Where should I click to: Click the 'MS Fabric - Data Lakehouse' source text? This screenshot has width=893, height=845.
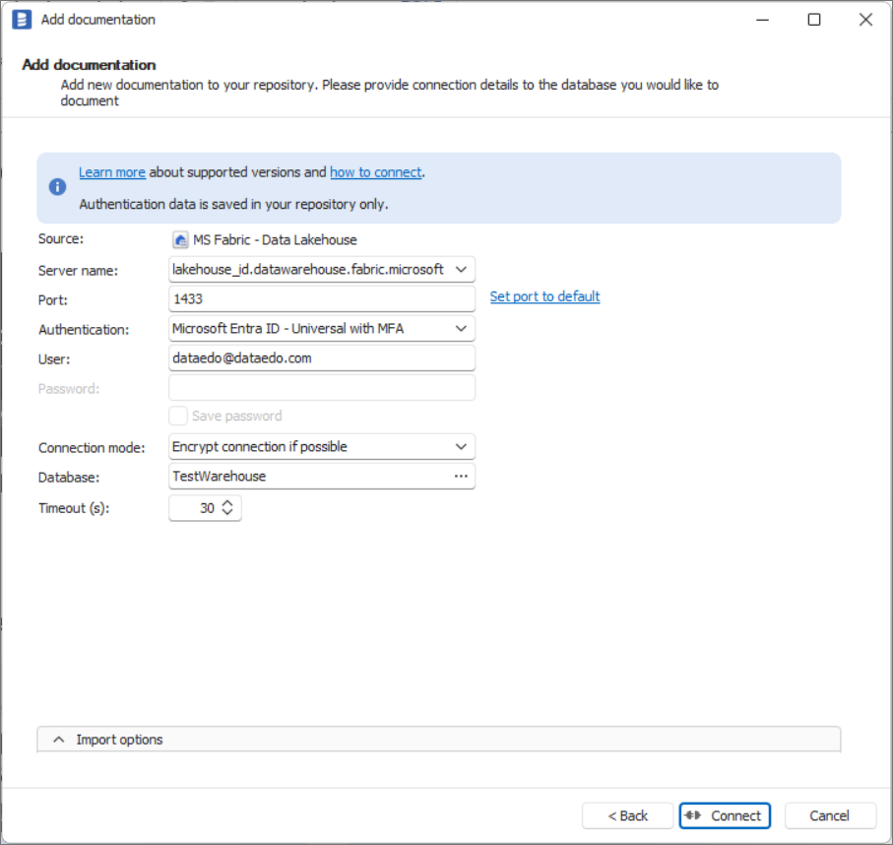tap(275, 240)
